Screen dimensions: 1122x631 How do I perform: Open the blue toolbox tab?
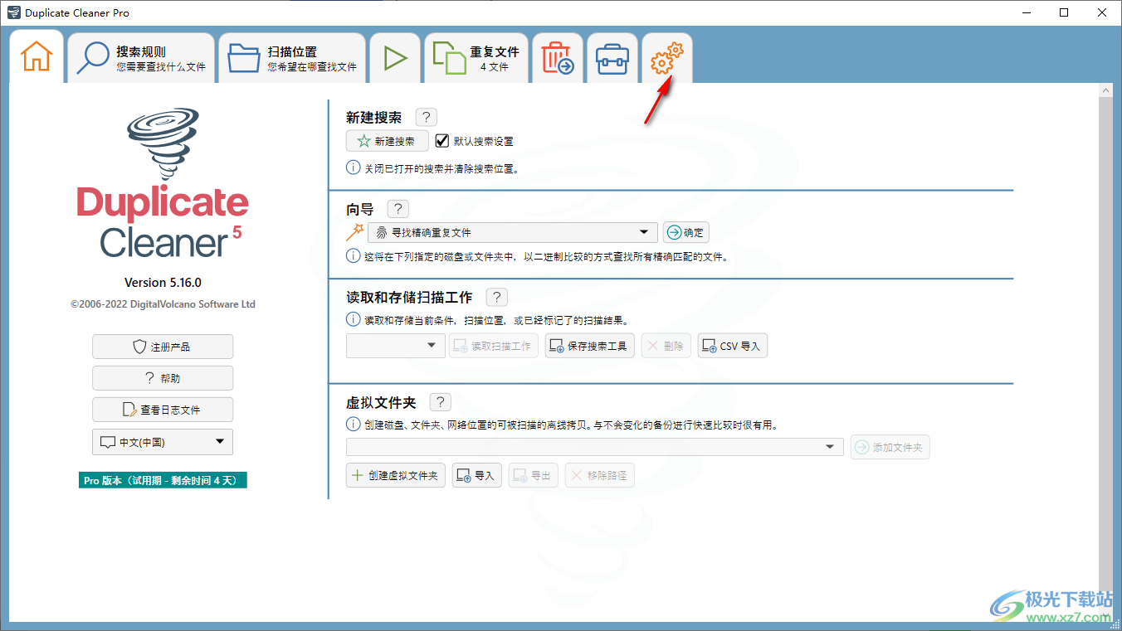click(x=612, y=59)
